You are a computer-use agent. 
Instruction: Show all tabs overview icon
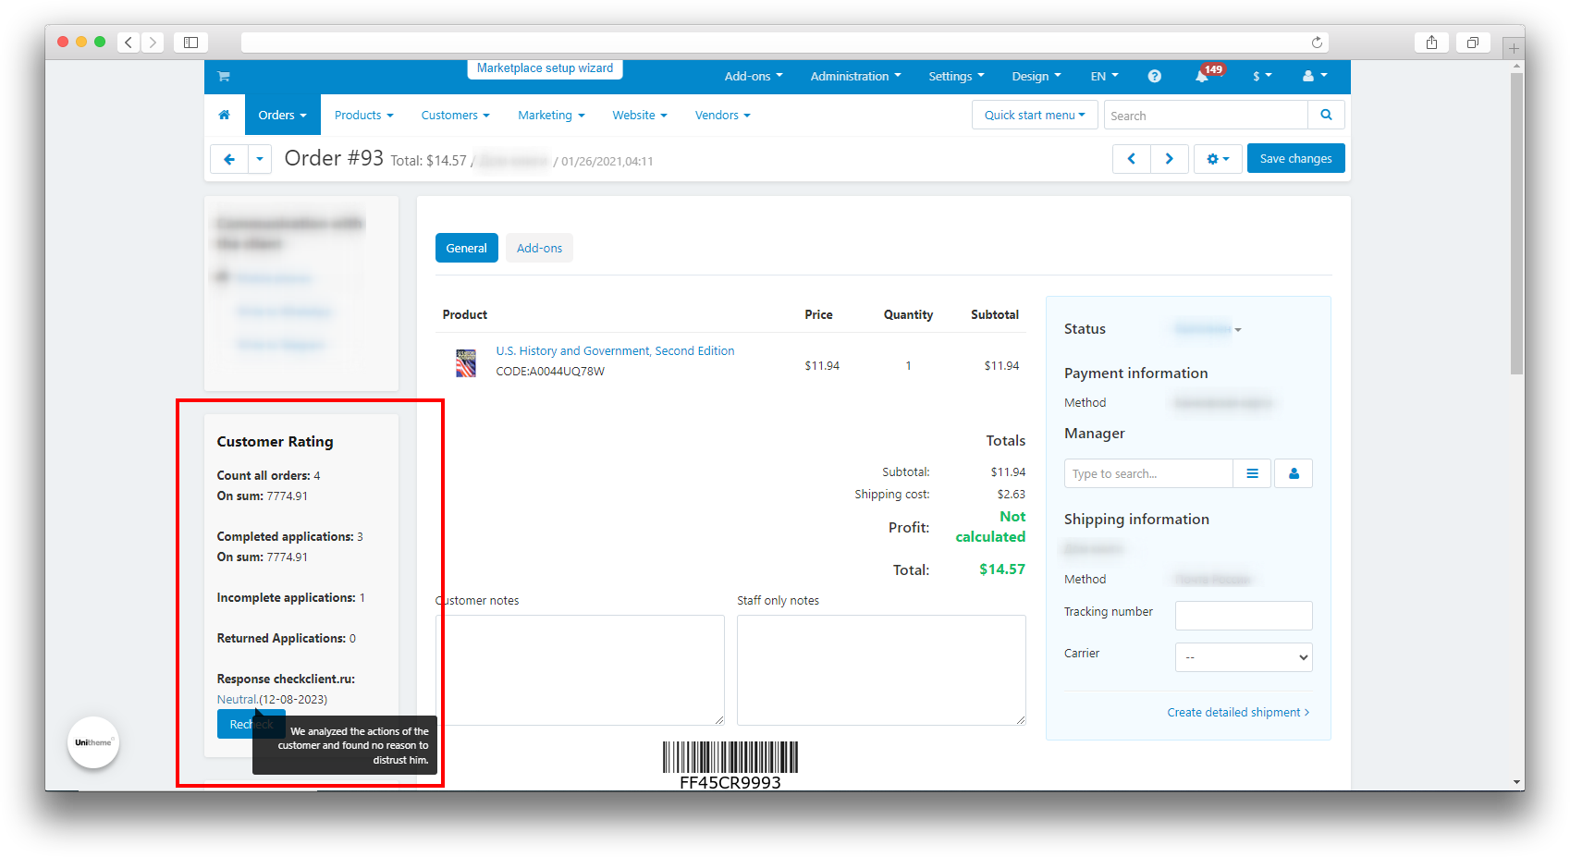click(1473, 43)
